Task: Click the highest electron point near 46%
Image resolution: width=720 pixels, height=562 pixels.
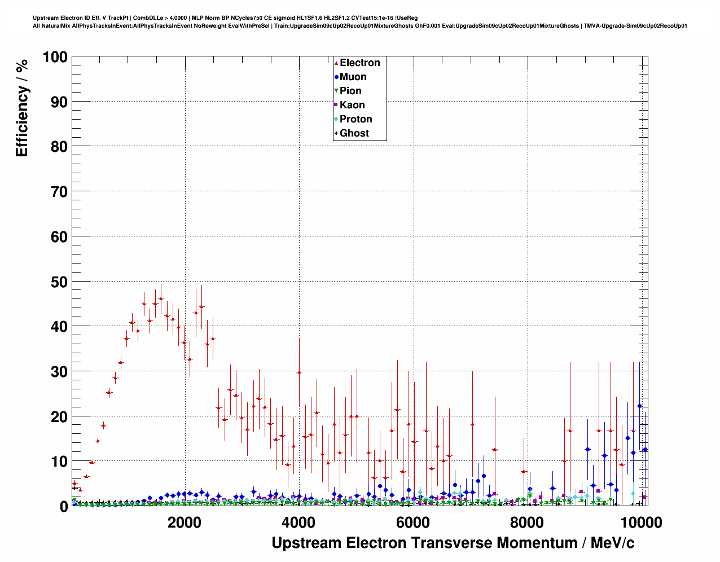Action: pos(161,299)
